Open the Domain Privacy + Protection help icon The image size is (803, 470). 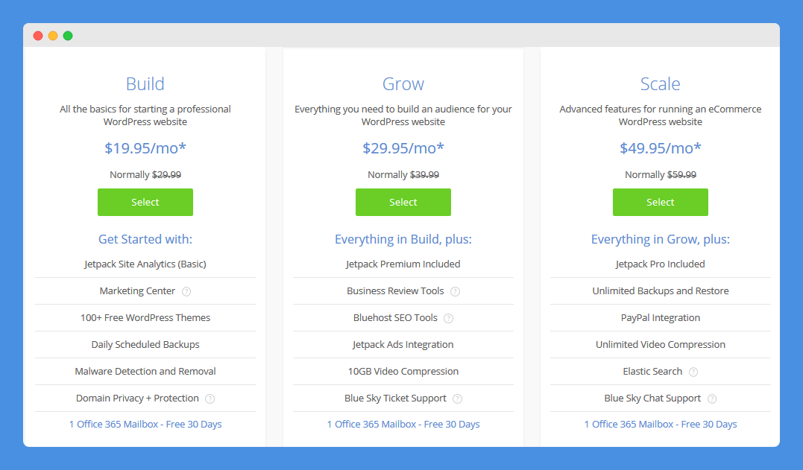[210, 399]
